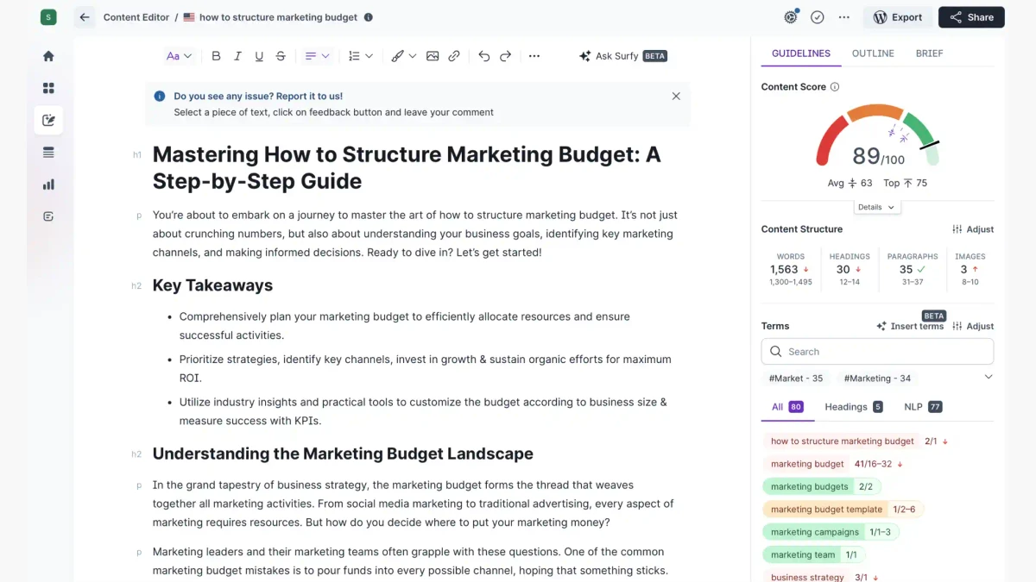This screenshot has height=582, width=1036.
Task: Apply Italic formatting from the toolbar
Action: pyautogui.click(x=238, y=56)
